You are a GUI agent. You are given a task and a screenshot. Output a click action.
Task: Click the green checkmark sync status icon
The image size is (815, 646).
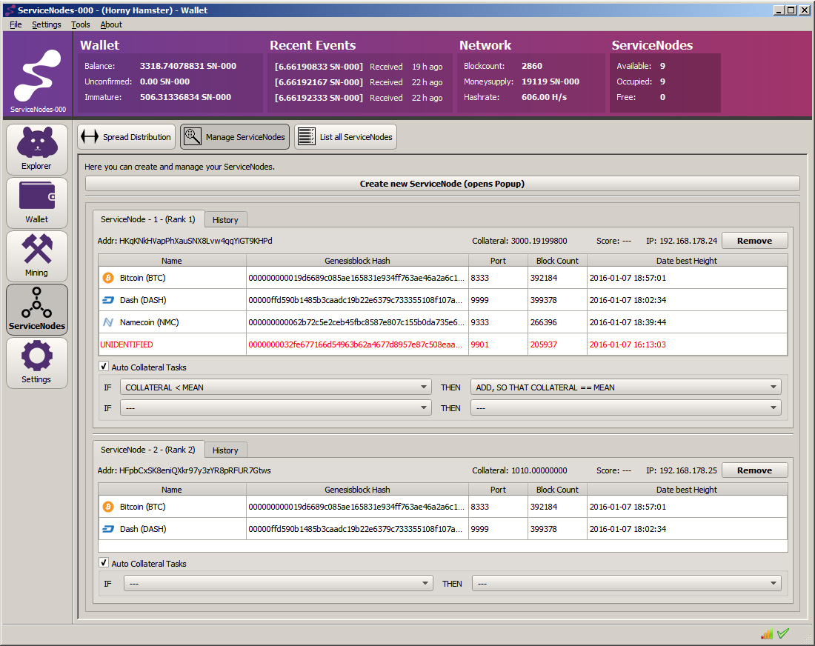pyautogui.click(x=783, y=633)
